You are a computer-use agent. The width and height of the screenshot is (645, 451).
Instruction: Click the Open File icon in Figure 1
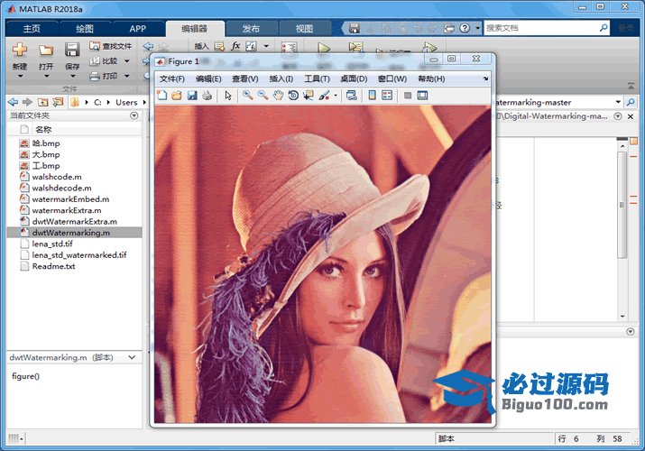point(177,96)
